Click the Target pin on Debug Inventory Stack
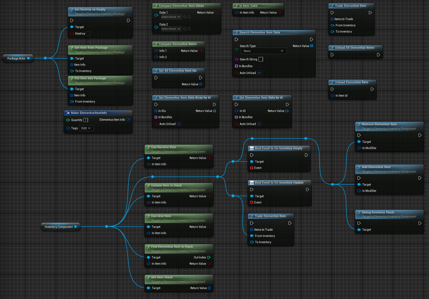This screenshot has height=299, width=429. (359, 230)
